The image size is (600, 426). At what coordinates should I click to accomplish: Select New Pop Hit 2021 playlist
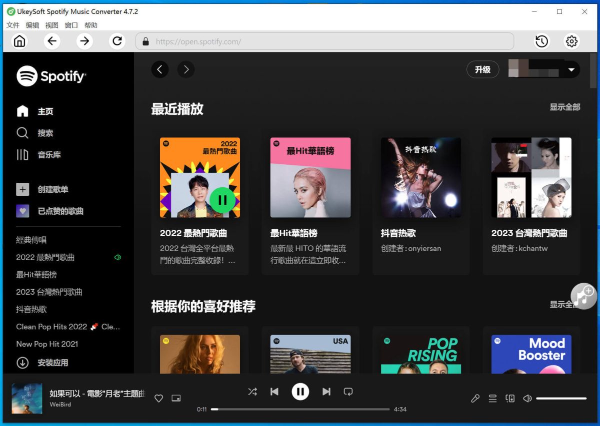point(47,344)
